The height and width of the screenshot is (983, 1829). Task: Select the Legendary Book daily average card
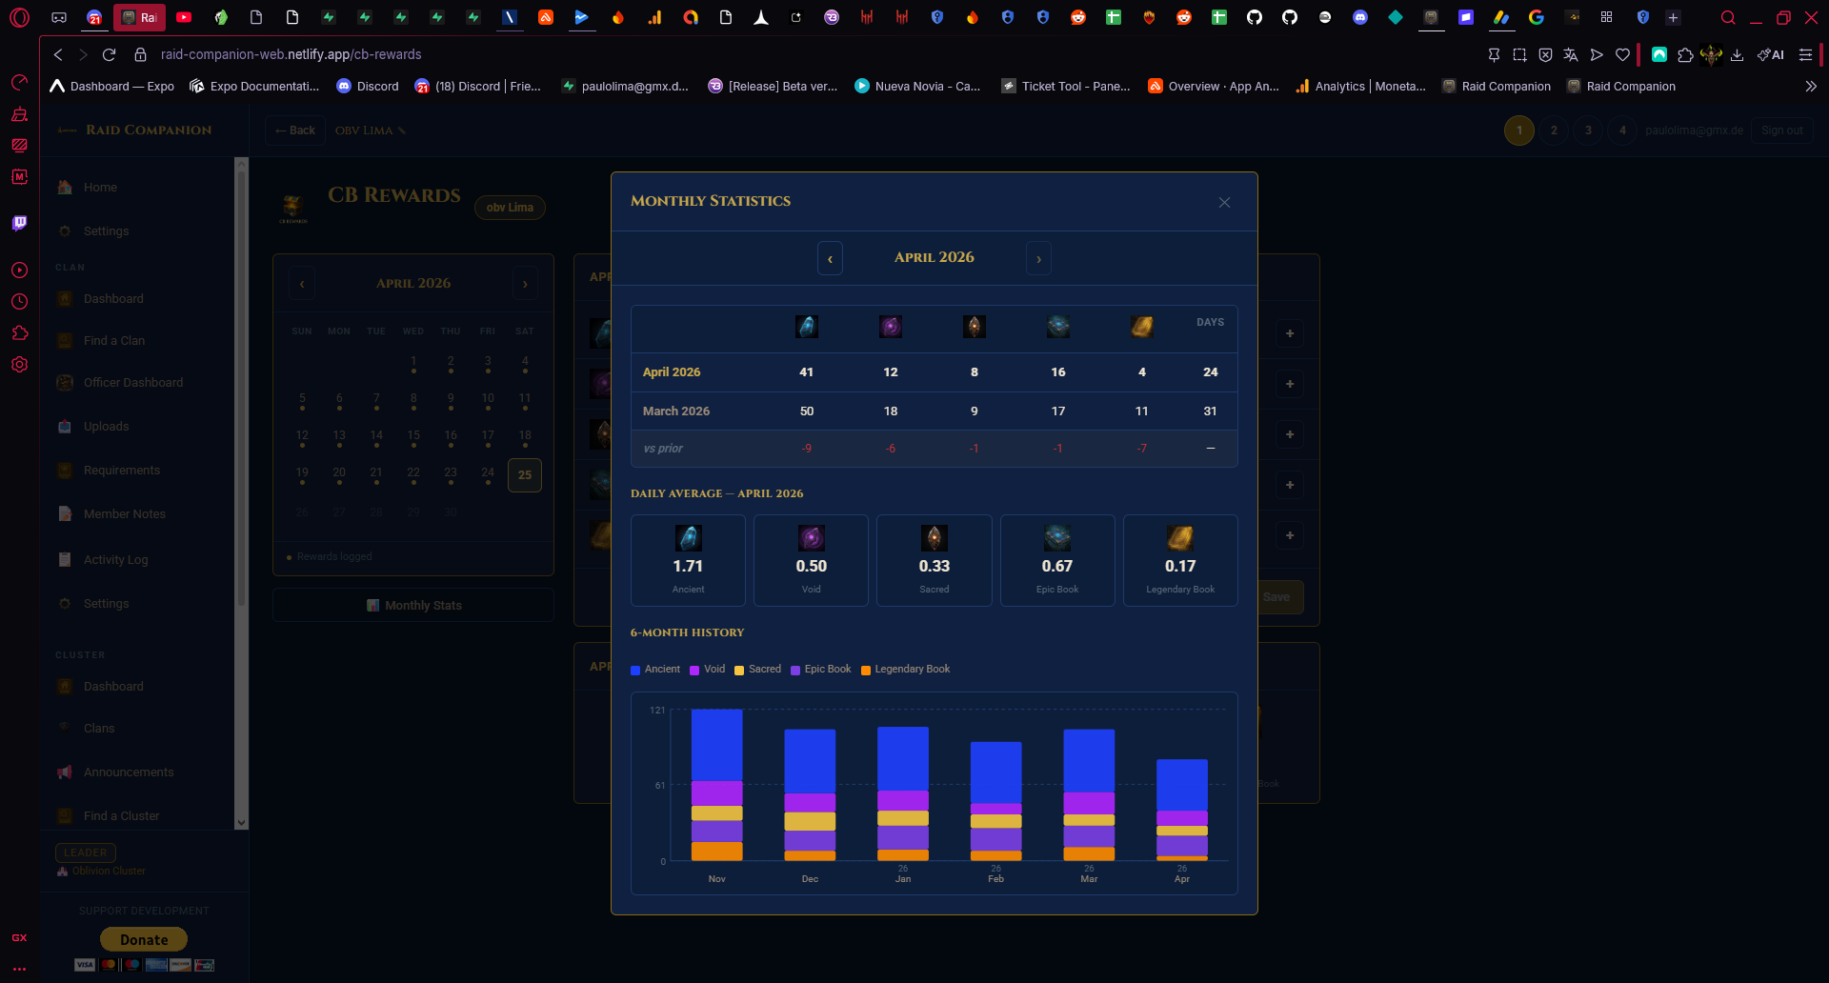(x=1180, y=560)
